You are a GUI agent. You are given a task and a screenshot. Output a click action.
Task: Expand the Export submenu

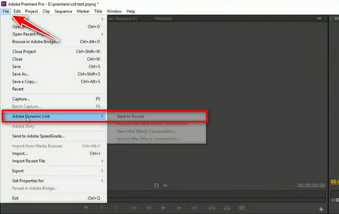pyautogui.click(x=54, y=171)
